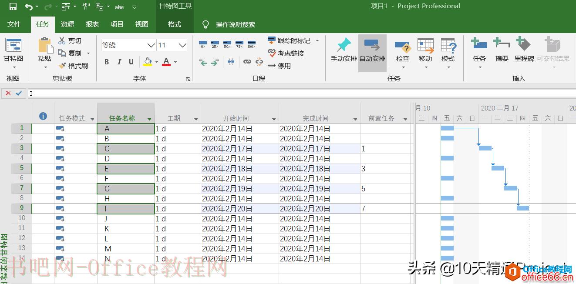Switch to the View (视图) tab
The image size is (576, 284).
pos(142,24)
